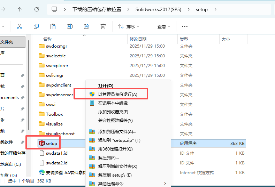Click the Copy icon in toolbar
275x187 pixels.
(x=36, y=26)
